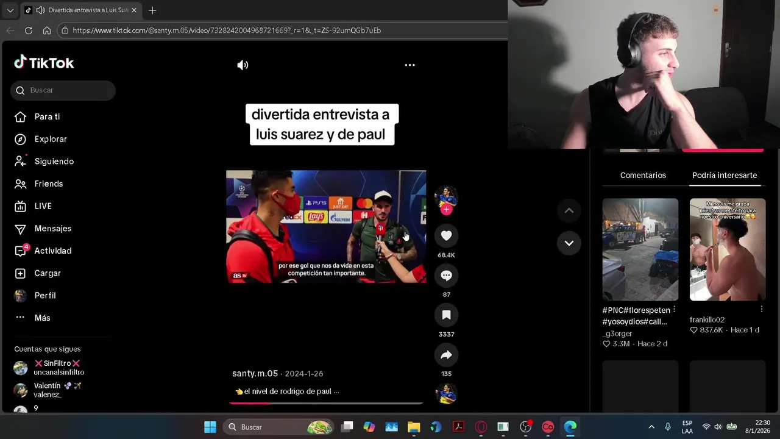Click the microphone tray icon
The height and width of the screenshot is (439, 780).
pos(668,427)
